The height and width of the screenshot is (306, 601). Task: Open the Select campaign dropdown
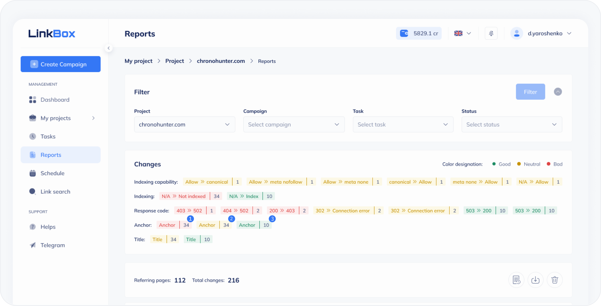294,124
